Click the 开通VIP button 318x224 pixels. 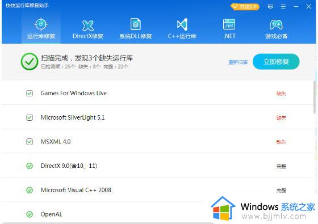tap(245, 7)
